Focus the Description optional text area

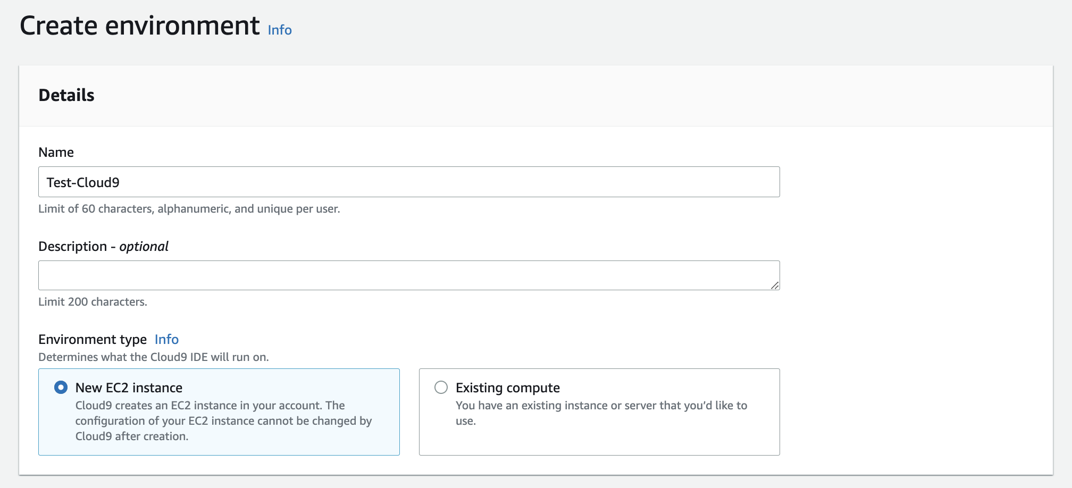[x=409, y=275]
